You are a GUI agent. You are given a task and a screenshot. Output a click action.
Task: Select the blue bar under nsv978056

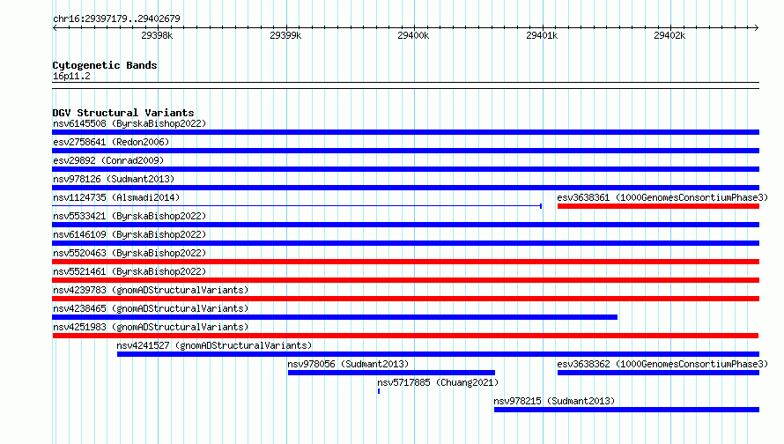[x=391, y=373]
